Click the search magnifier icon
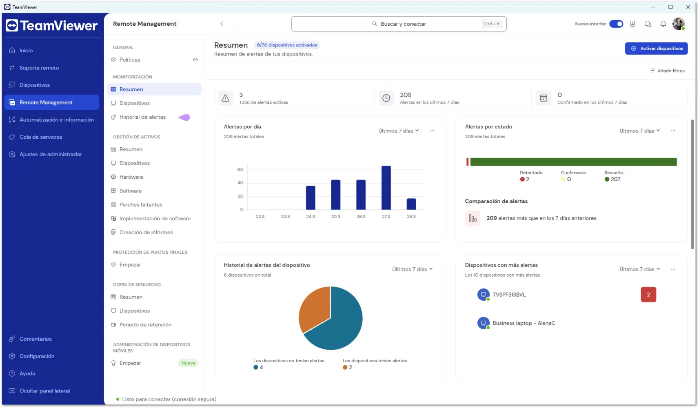The height and width of the screenshot is (408, 699). click(375, 24)
